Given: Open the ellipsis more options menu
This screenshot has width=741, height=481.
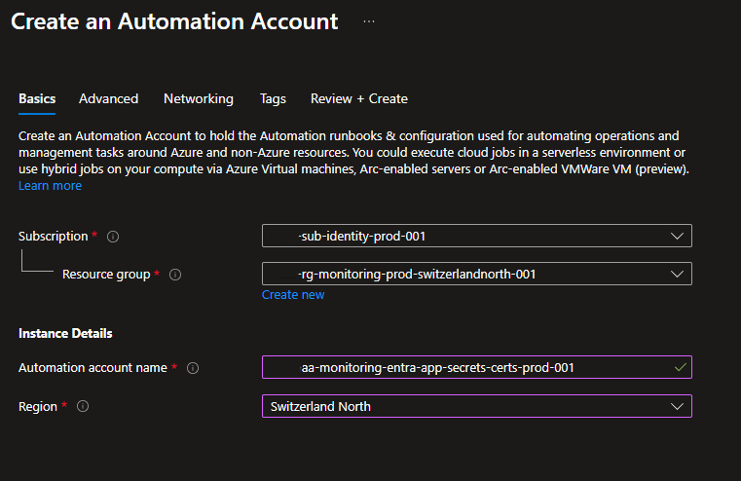Looking at the screenshot, I should 369,21.
